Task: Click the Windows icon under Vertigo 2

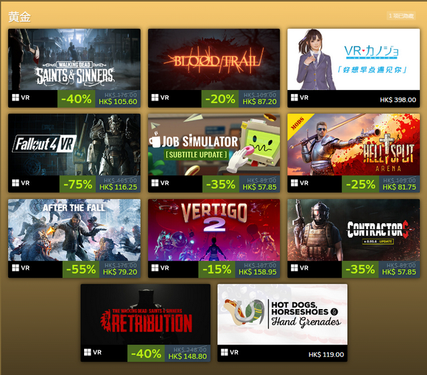Action: pyautogui.click(x=155, y=268)
